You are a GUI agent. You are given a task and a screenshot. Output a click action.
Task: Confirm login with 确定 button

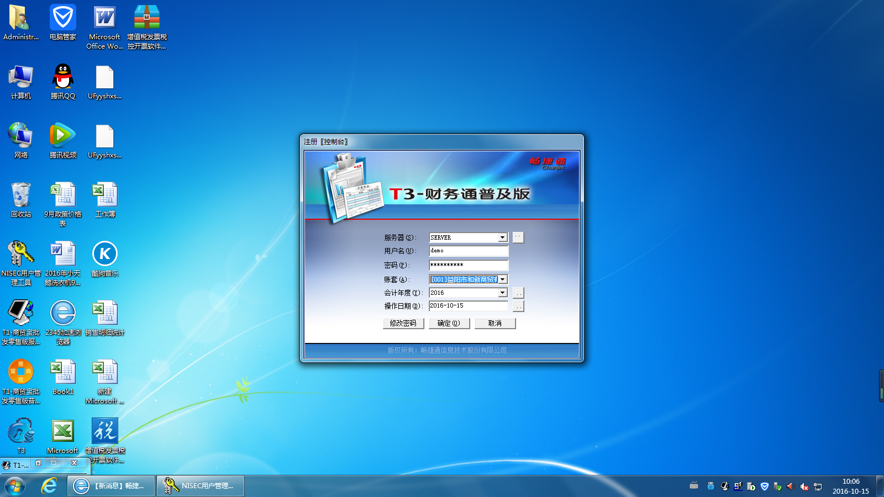click(449, 323)
